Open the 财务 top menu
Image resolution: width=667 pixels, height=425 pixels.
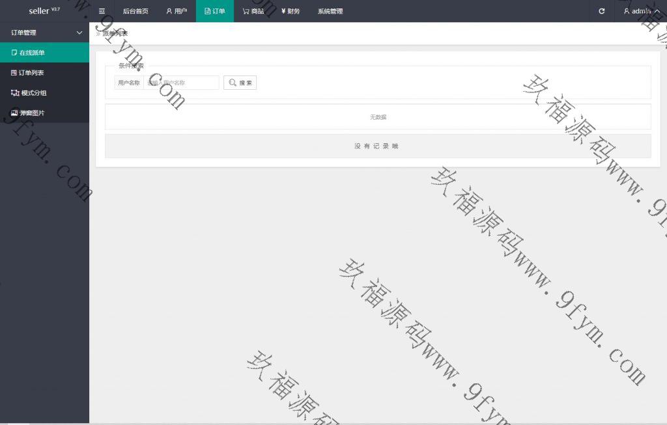(x=291, y=11)
